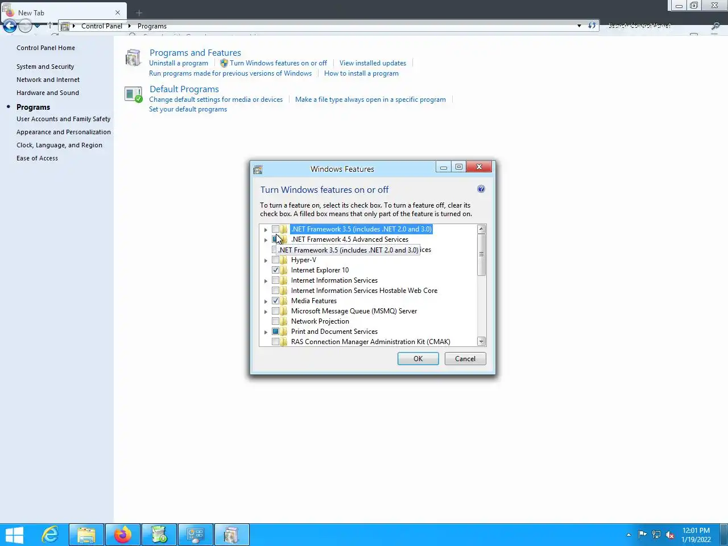Click the Hyper-V folder icon
The width and height of the screenshot is (728, 546).
[x=283, y=260]
